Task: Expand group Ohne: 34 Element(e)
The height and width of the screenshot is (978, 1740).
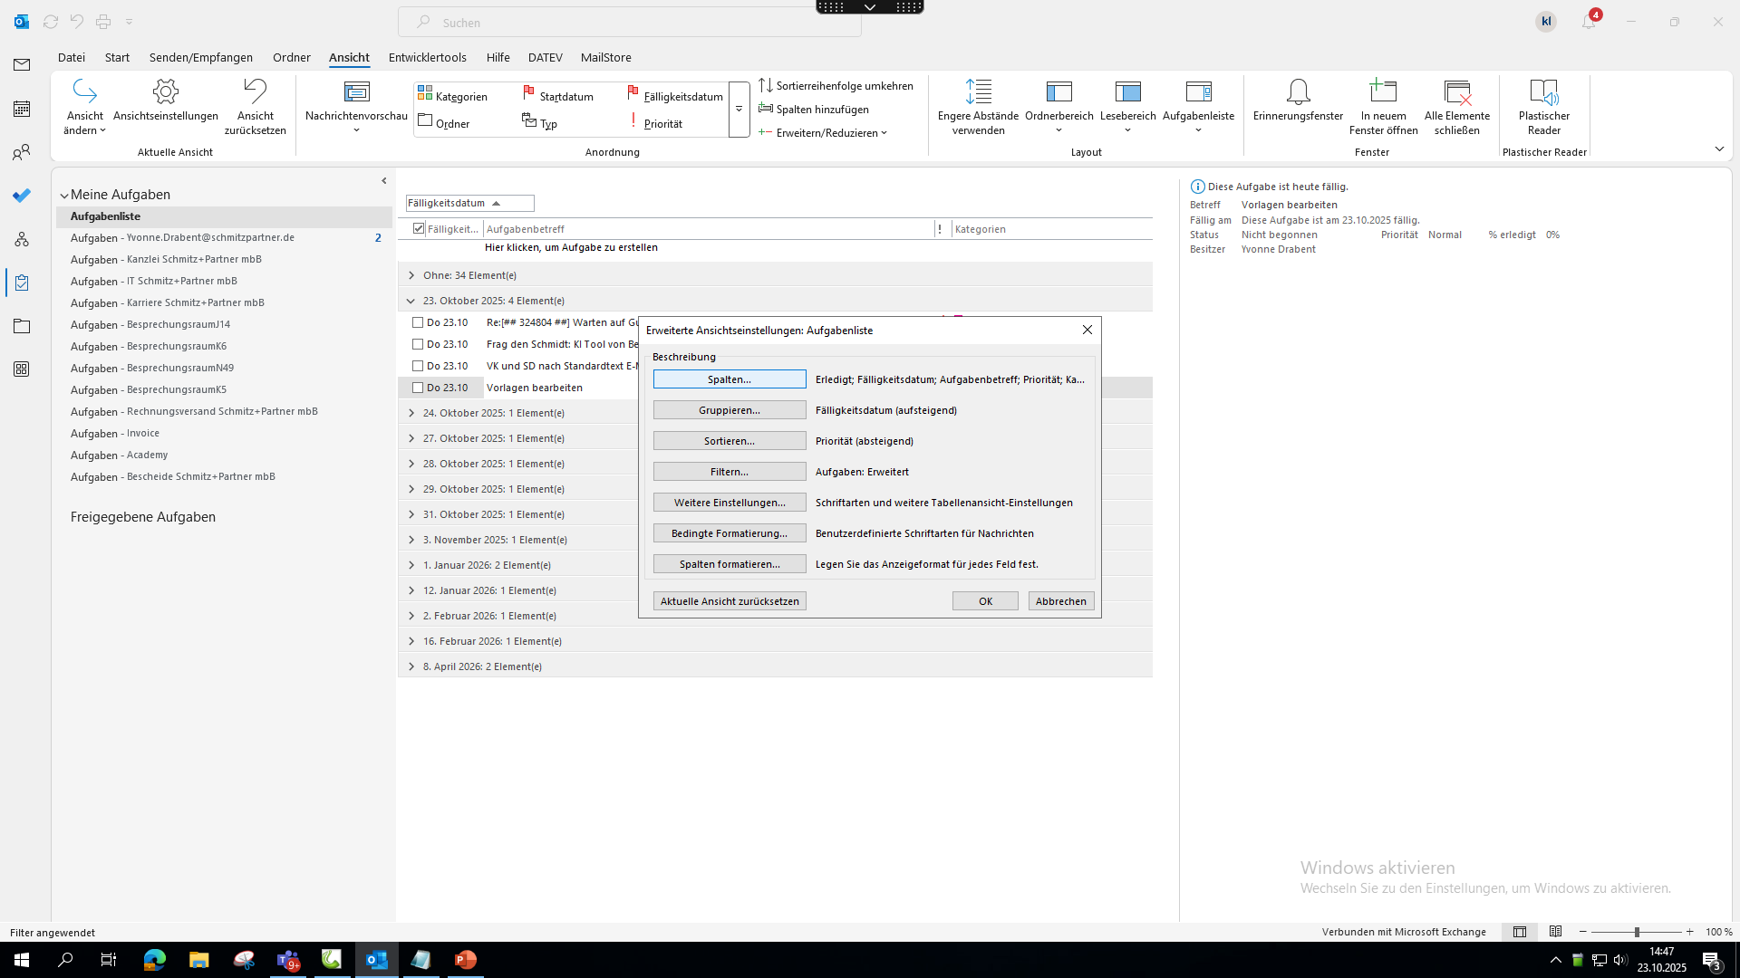Action: (411, 275)
